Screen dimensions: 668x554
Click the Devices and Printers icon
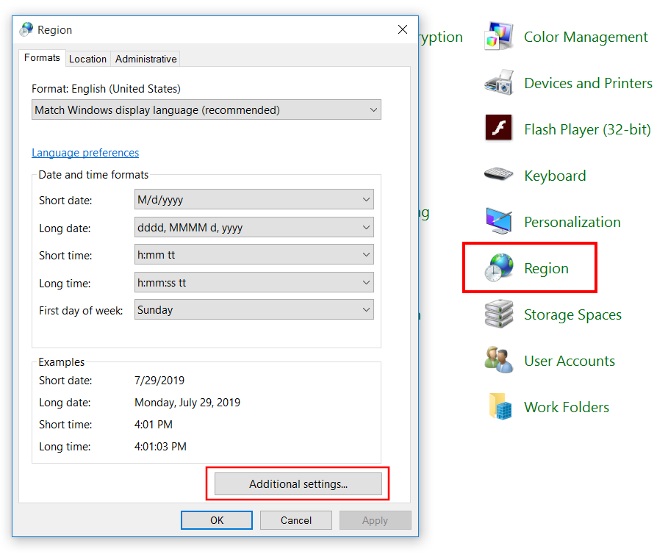(499, 83)
